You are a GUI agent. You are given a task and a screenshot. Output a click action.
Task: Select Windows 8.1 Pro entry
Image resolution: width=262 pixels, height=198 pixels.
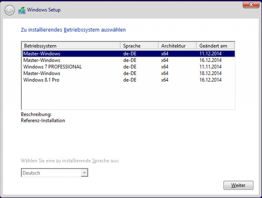click(128, 80)
